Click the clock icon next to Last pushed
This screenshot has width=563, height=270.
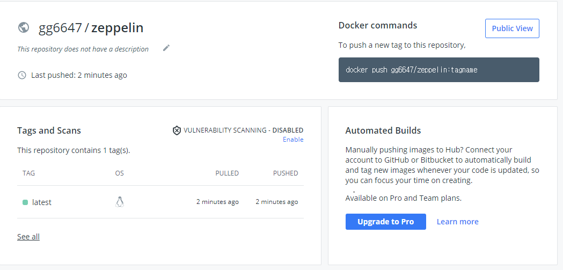coord(22,75)
